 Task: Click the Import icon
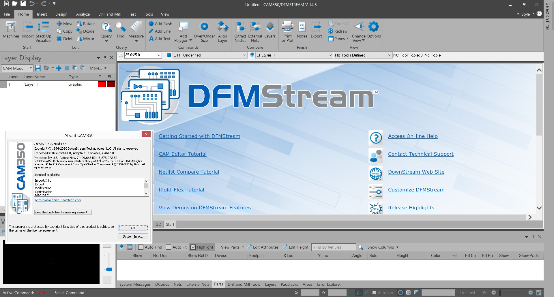(28, 30)
